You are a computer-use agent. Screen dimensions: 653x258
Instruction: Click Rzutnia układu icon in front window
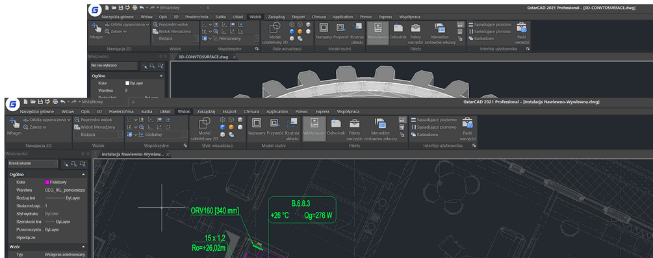tap(292, 129)
